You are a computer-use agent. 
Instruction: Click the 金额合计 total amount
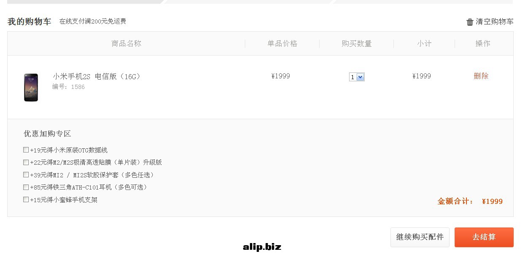(470, 201)
